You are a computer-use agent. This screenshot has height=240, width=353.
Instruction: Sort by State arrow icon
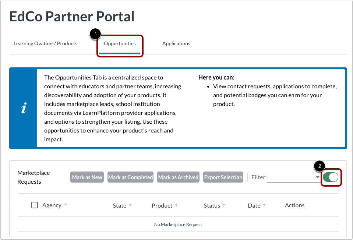point(130,205)
